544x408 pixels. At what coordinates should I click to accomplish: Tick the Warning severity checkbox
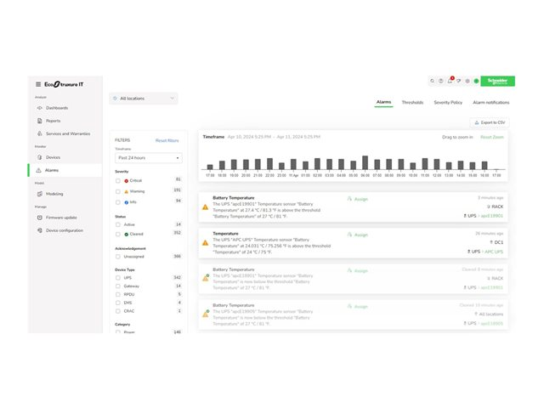coord(117,190)
